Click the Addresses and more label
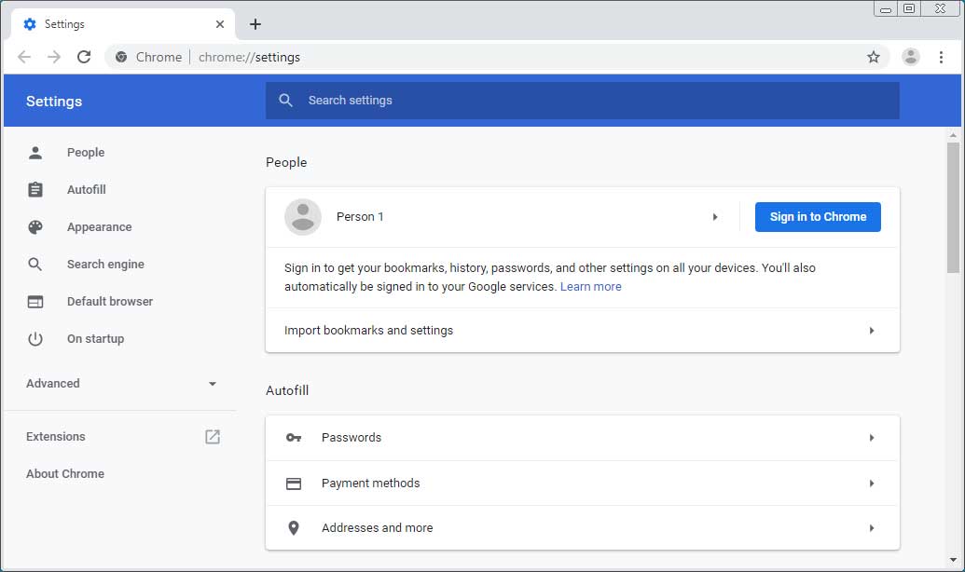Image resolution: width=965 pixels, height=572 pixels. tap(378, 528)
